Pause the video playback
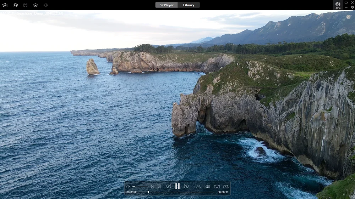 click(177, 186)
